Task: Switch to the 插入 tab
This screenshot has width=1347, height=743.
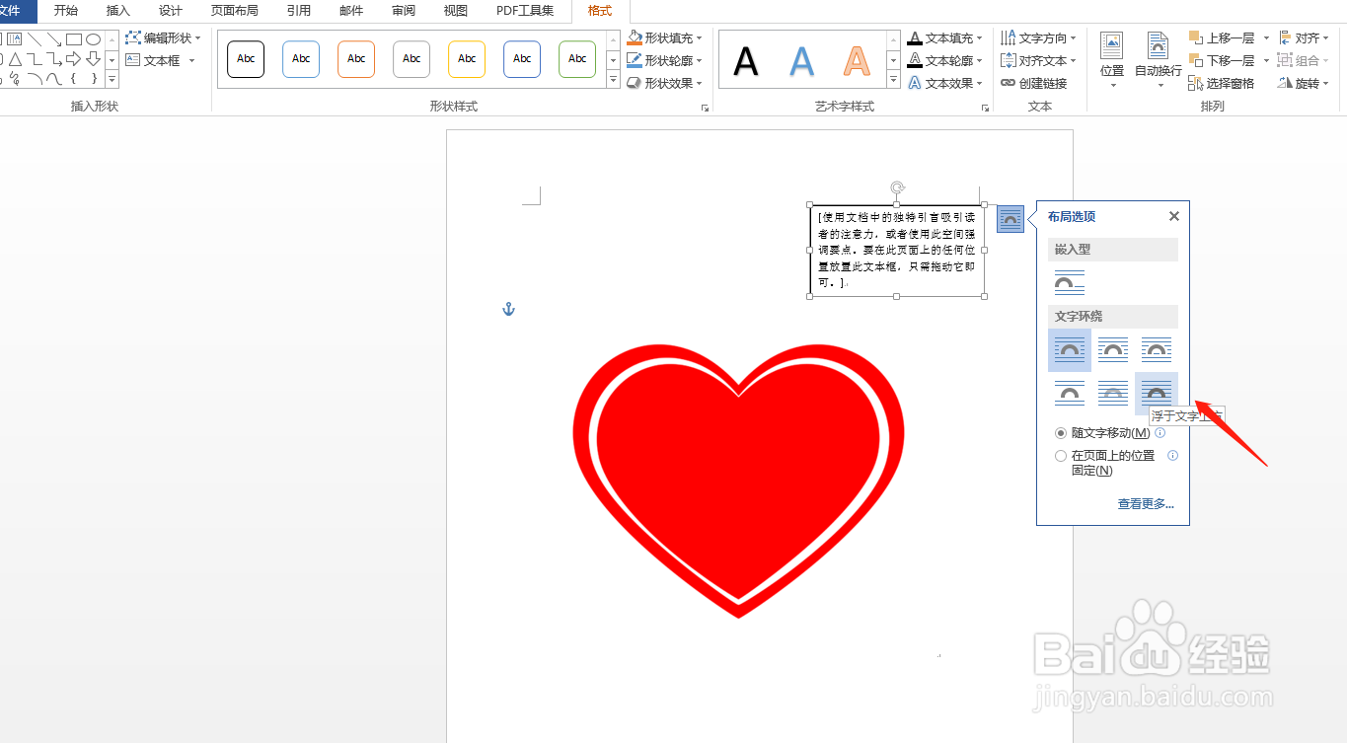Action: pos(118,11)
